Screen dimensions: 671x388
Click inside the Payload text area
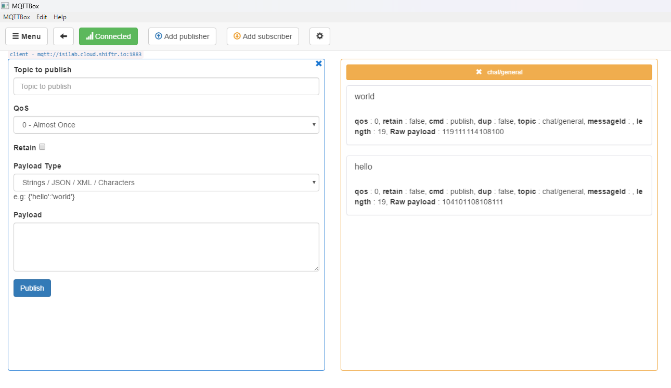tap(166, 247)
